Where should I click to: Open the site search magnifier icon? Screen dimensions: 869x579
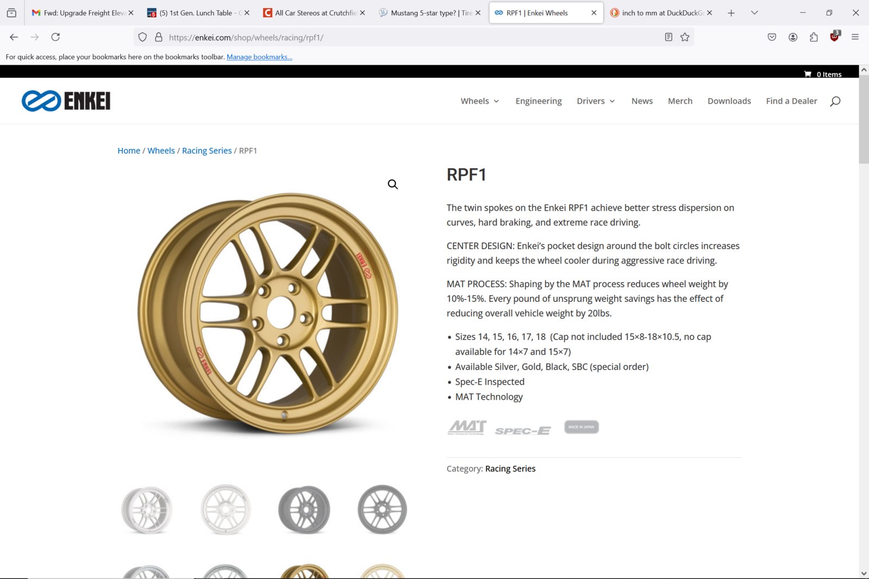pyautogui.click(x=835, y=101)
